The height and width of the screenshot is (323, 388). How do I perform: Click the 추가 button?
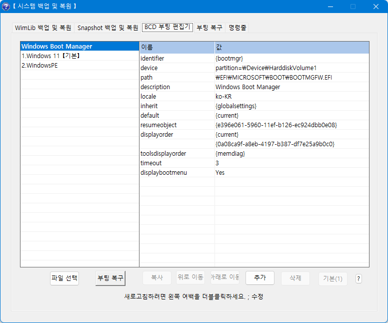[x=260, y=277]
